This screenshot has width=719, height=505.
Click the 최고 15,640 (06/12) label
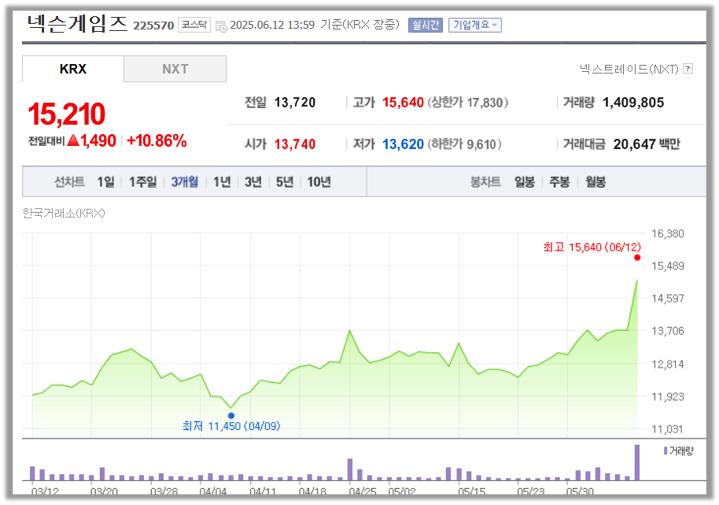(592, 247)
